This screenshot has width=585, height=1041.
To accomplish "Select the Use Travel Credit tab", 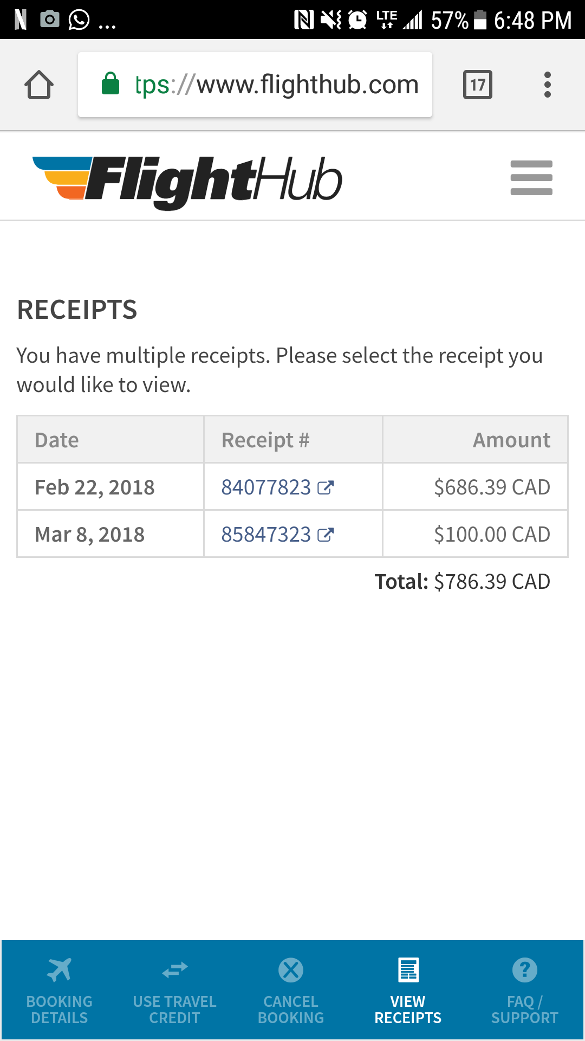I will (174, 991).
